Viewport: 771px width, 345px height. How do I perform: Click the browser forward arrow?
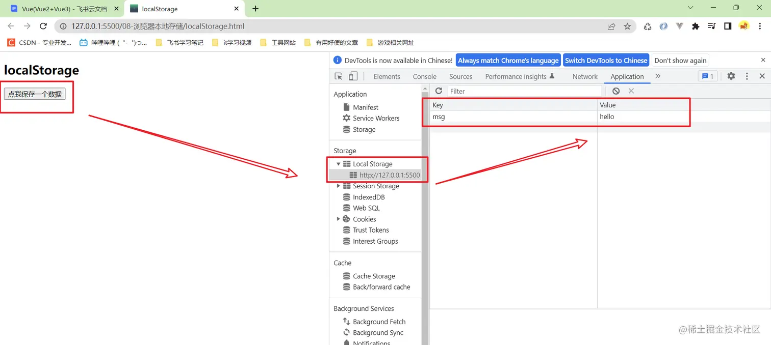[x=27, y=26]
